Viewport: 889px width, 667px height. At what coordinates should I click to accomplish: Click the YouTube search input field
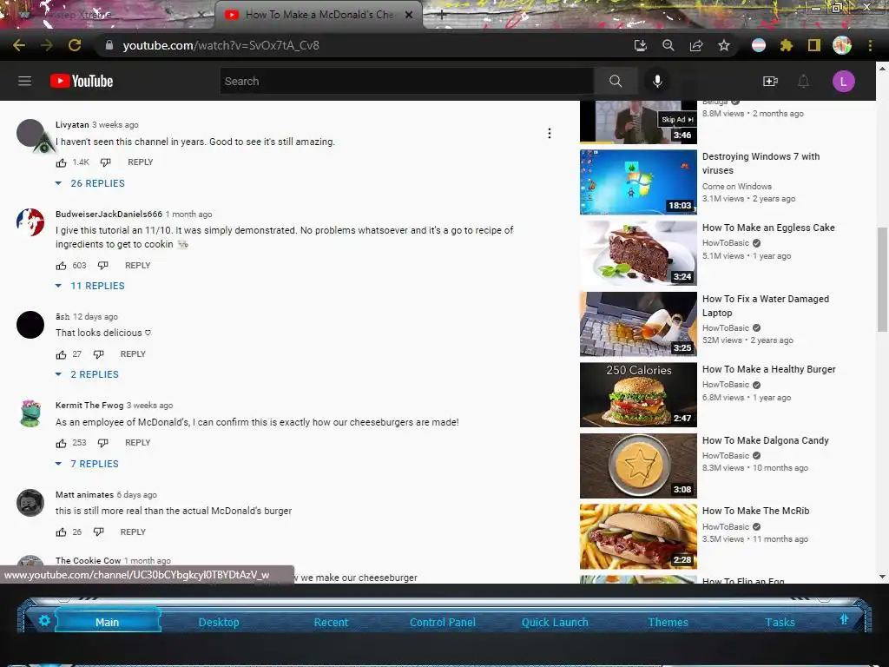click(x=407, y=81)
